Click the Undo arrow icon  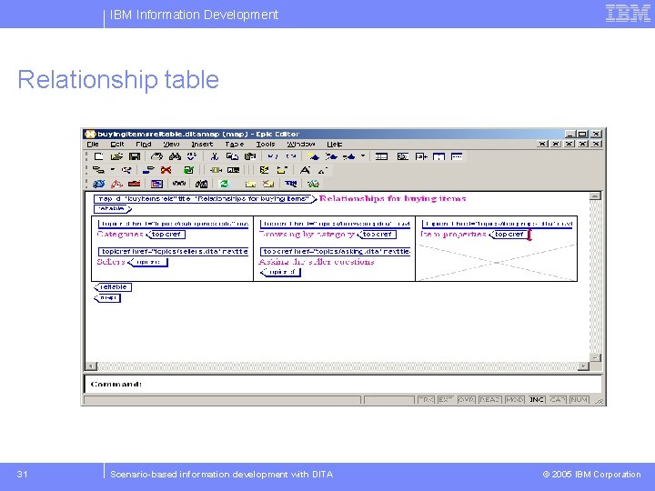tap(273, 156)
